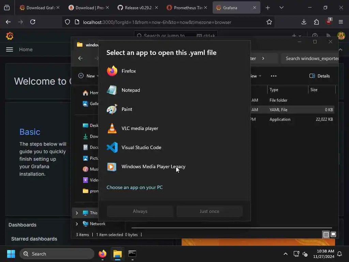Viewport: 349px width, 262px height.
Task: Click New button in File Explorer
Action: [x=88, y=76]
